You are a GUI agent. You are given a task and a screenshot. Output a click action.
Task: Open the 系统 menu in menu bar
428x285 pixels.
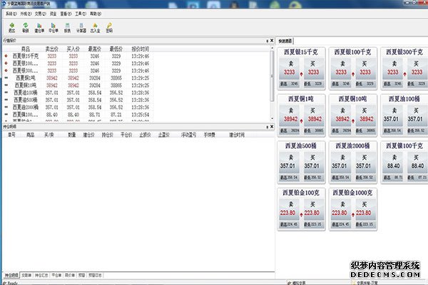11,14
